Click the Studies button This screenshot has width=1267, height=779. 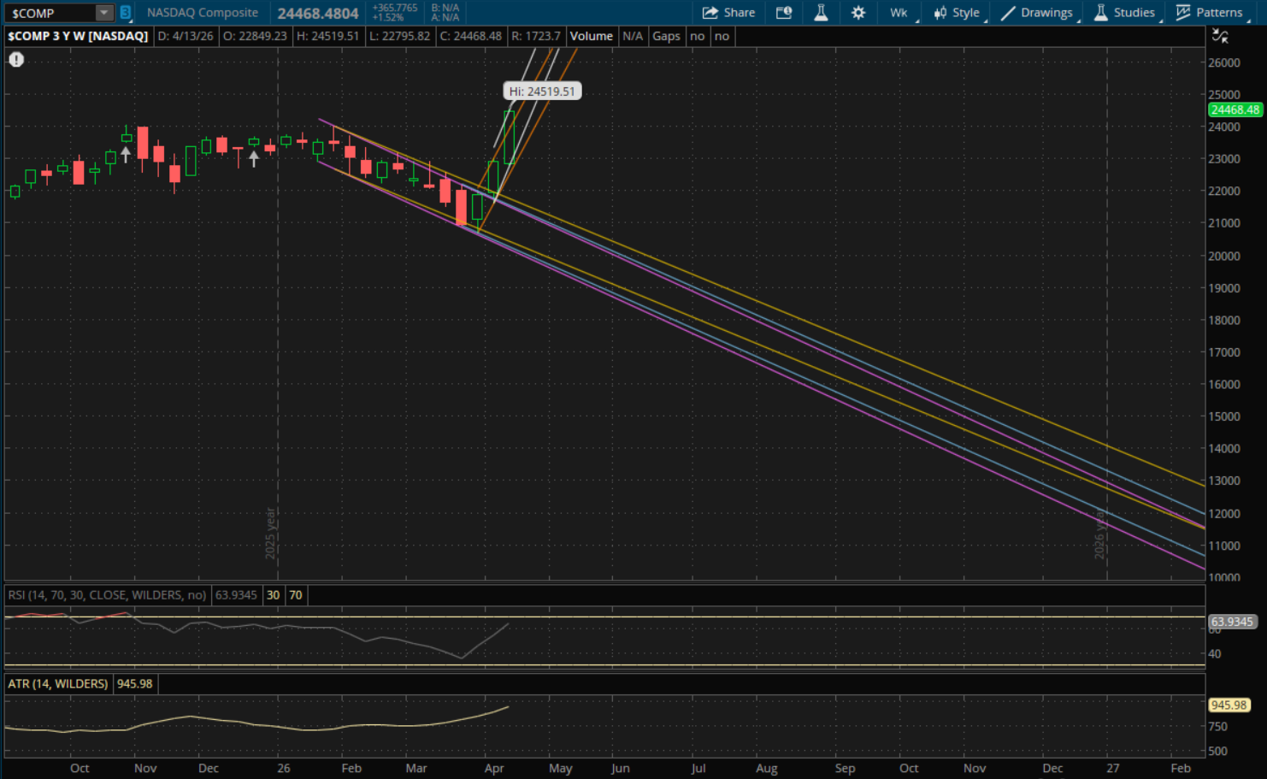point(1124,13)
